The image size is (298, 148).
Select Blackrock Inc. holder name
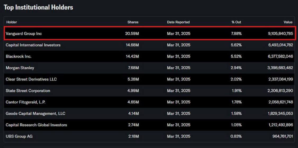[19, 56]
